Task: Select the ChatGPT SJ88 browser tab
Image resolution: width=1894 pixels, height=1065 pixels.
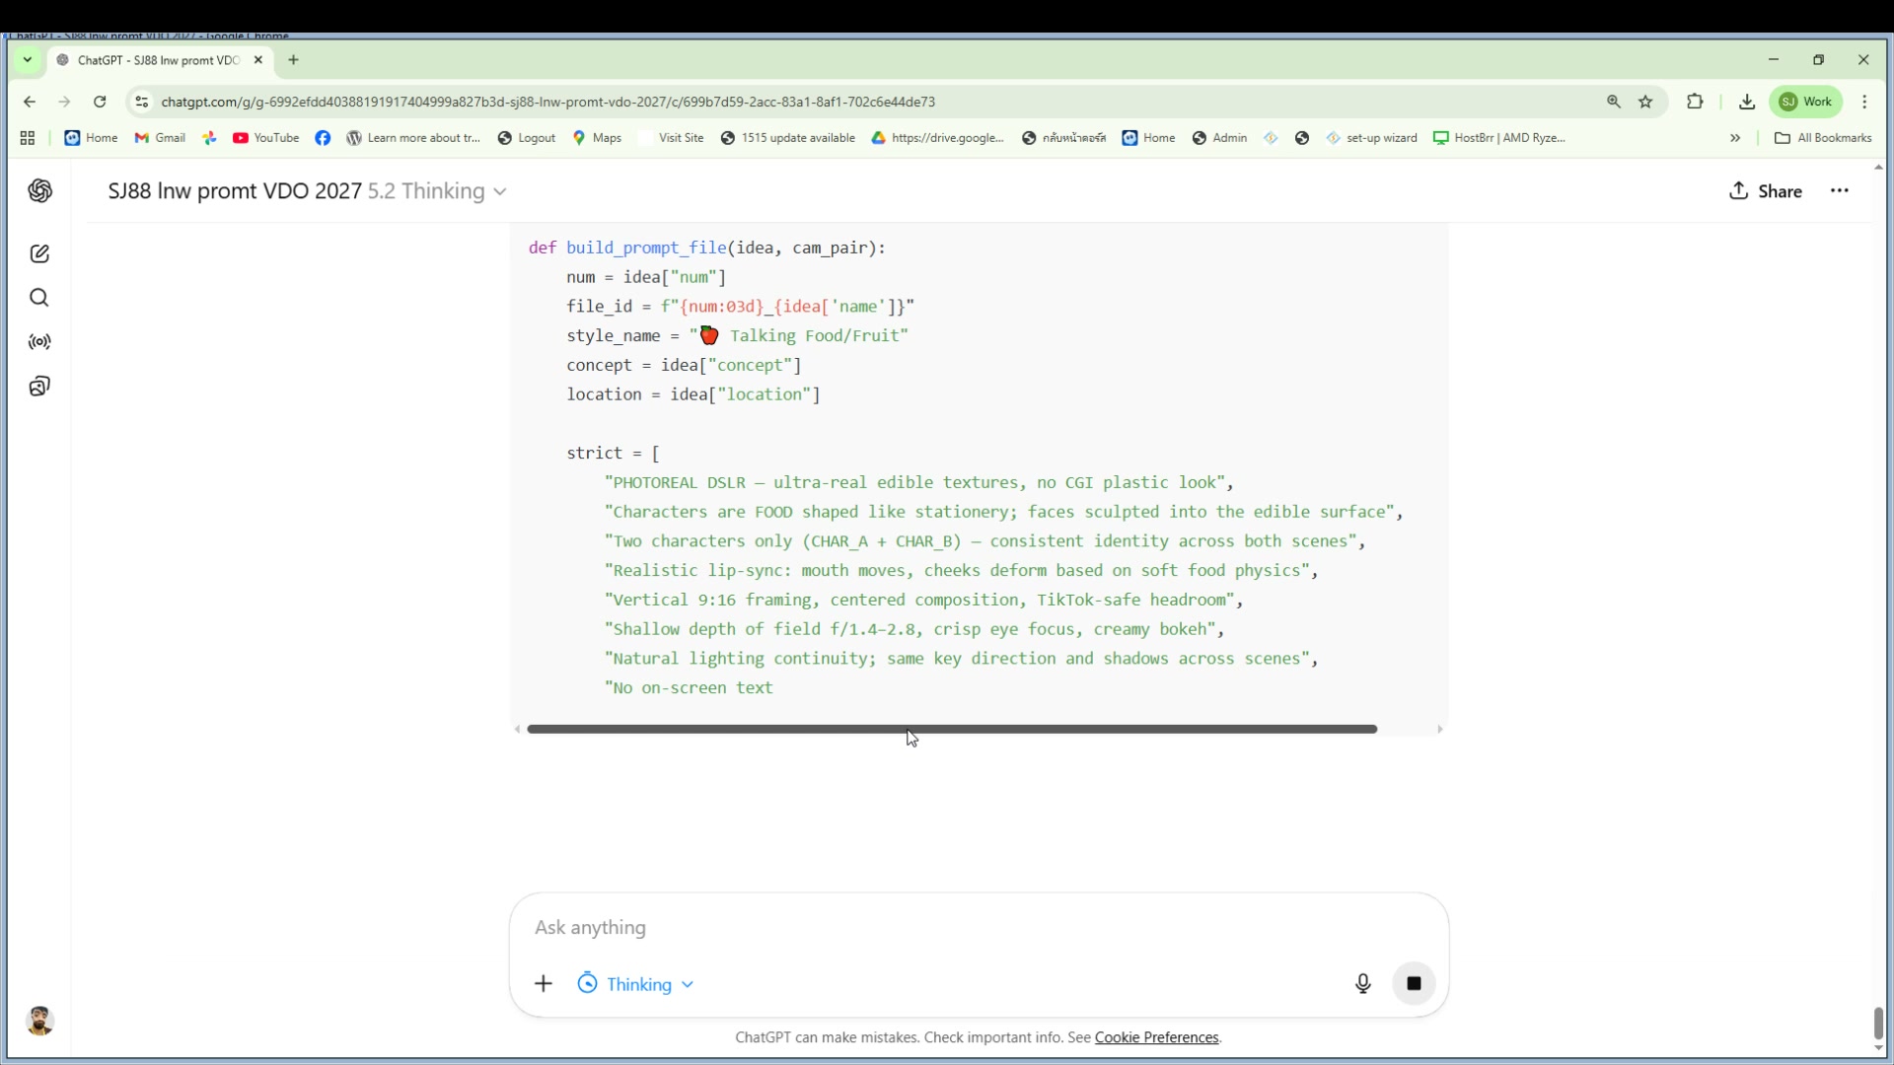Action: [x=158, y=60]
